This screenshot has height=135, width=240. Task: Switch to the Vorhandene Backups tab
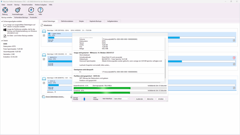(21, 17)
